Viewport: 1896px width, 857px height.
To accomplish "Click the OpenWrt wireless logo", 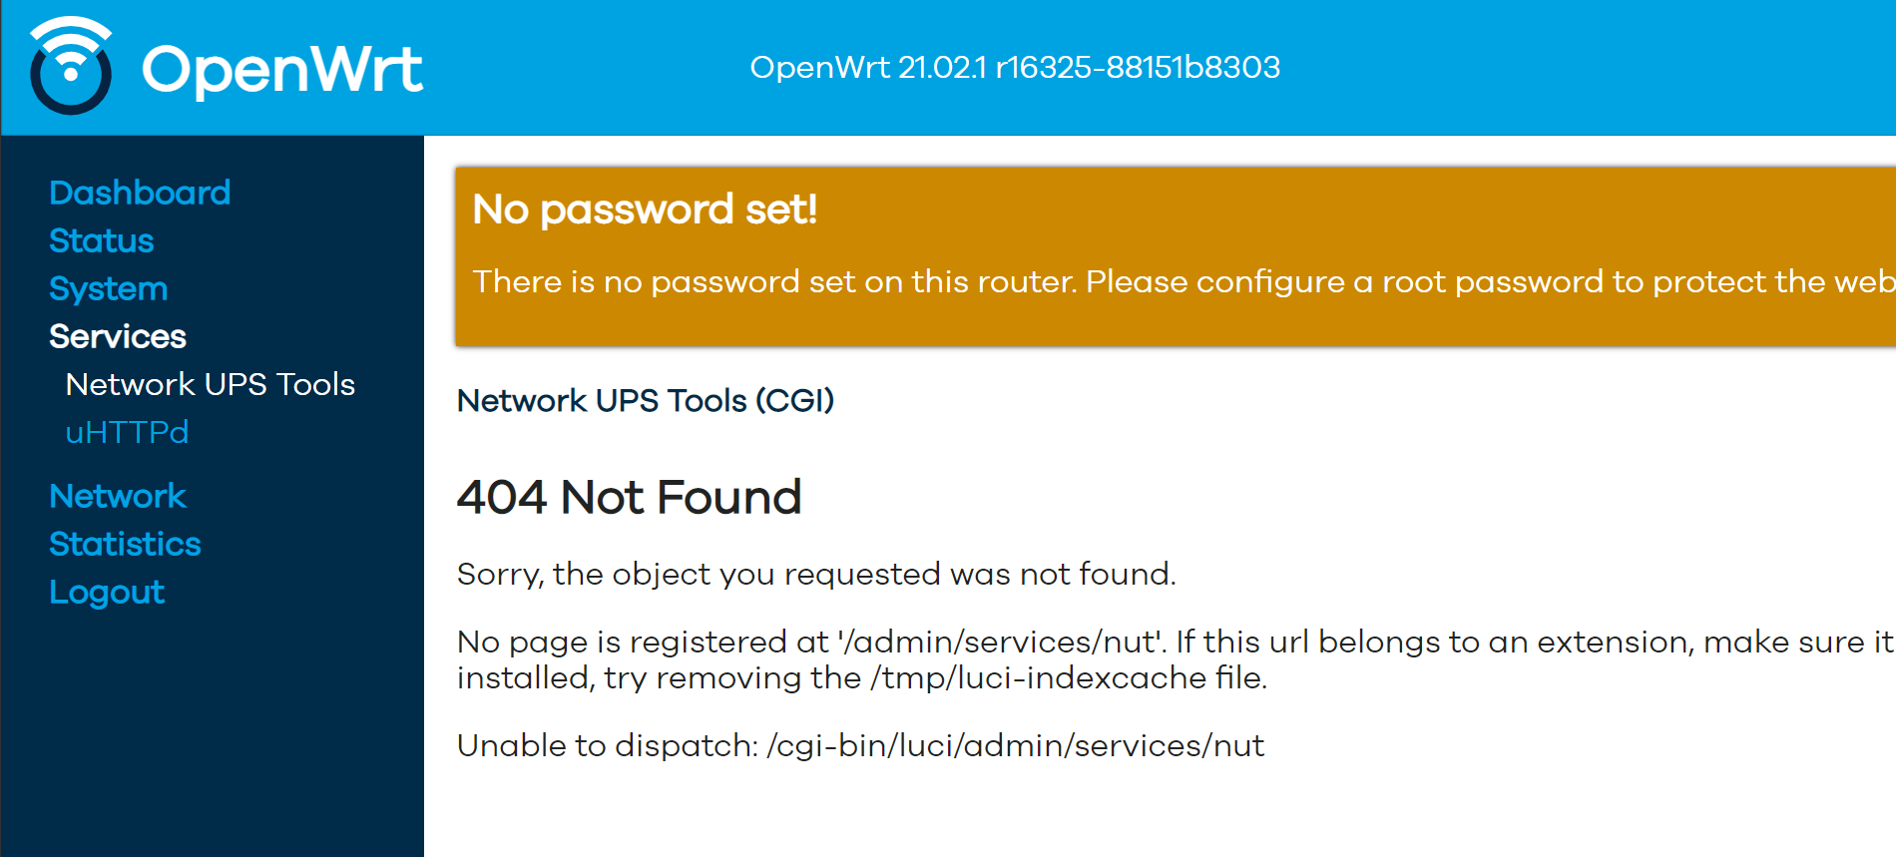I will [70, 66].
